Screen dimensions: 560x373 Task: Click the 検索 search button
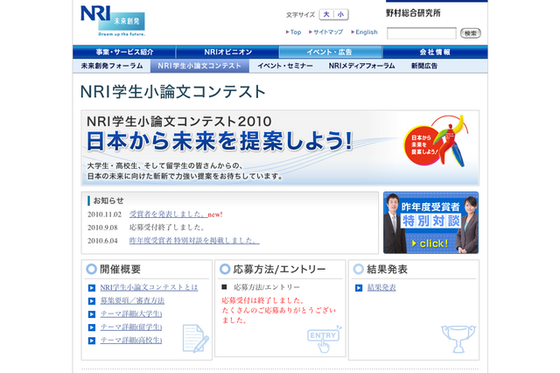(471, 33)
